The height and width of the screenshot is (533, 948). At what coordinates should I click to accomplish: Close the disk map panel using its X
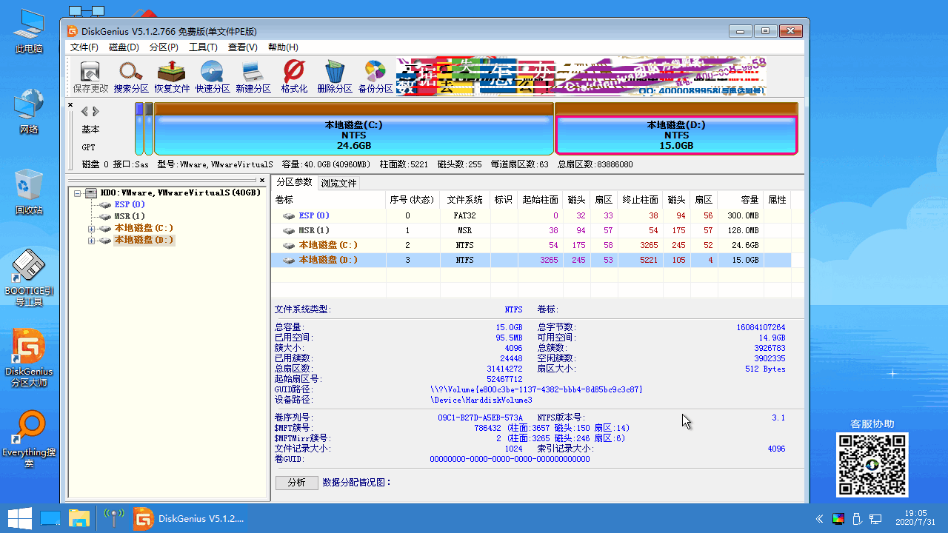(x=71, y=105)
